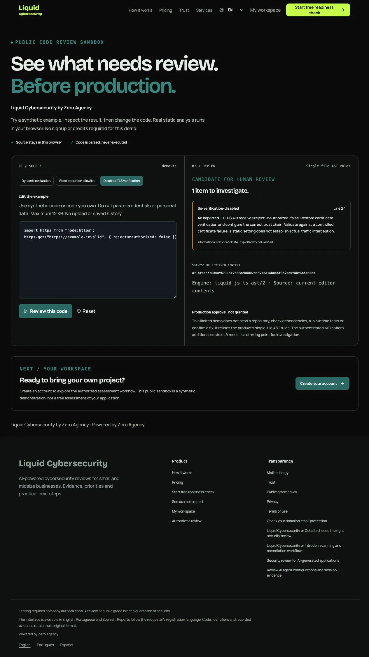The image size is (369, 657).
Task: Open Pricing in top navigation
Action: 166,10
